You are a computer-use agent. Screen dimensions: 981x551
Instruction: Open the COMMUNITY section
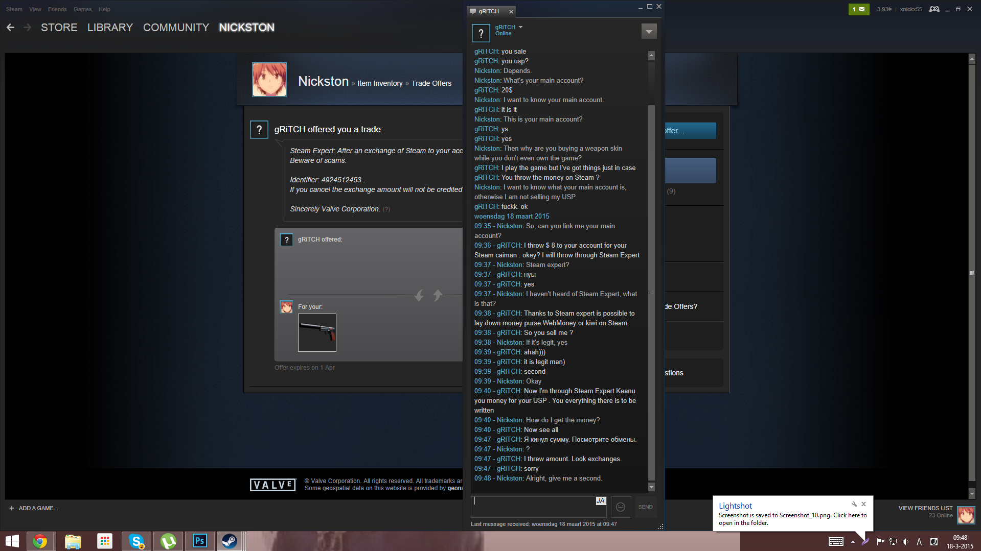coord(176,28)
